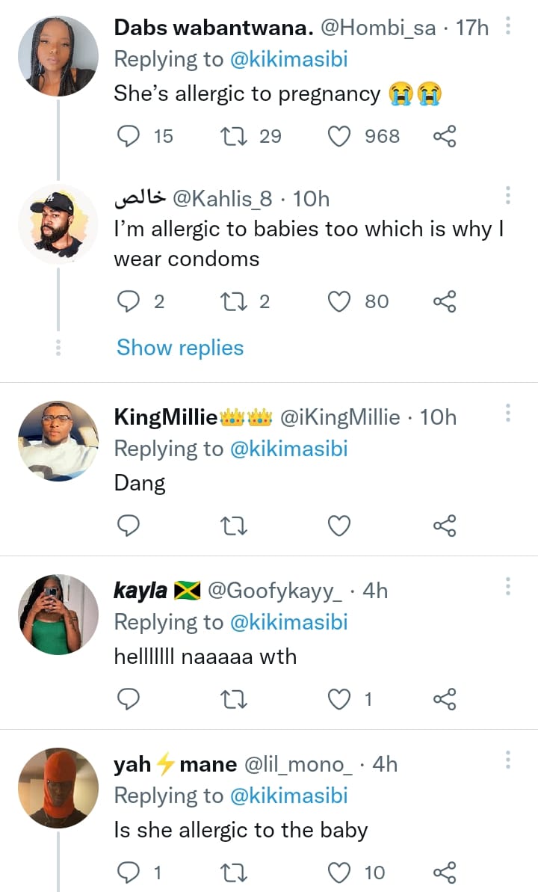The image size is (538, 892).
Task: Open more options for Dabs wabantwana's tweet
Action: 508,28
